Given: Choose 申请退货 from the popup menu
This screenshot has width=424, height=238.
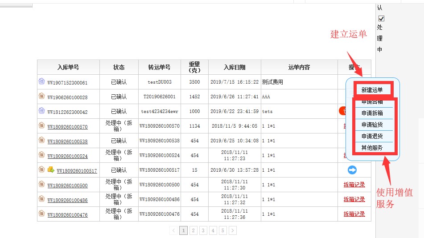Looking at the screenshot, I should click(x=372, y=136).
